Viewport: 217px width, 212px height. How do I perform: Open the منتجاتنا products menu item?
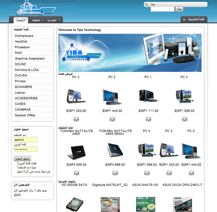[36, 20]
